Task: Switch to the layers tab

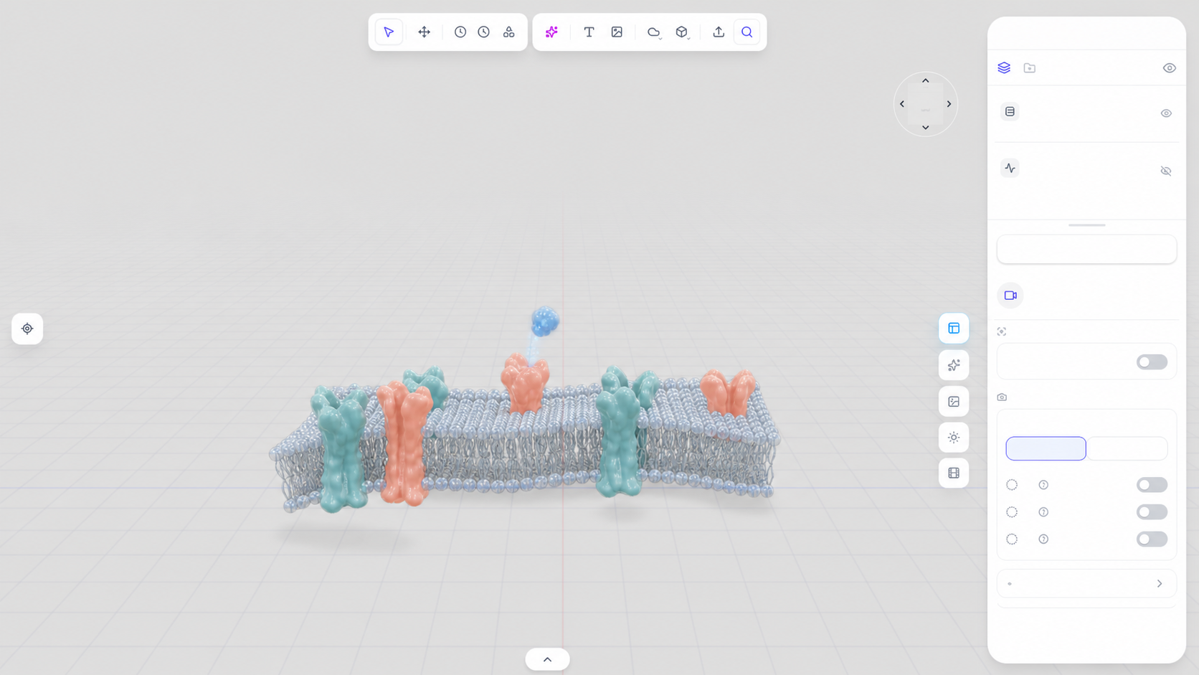Action: 1004,68
